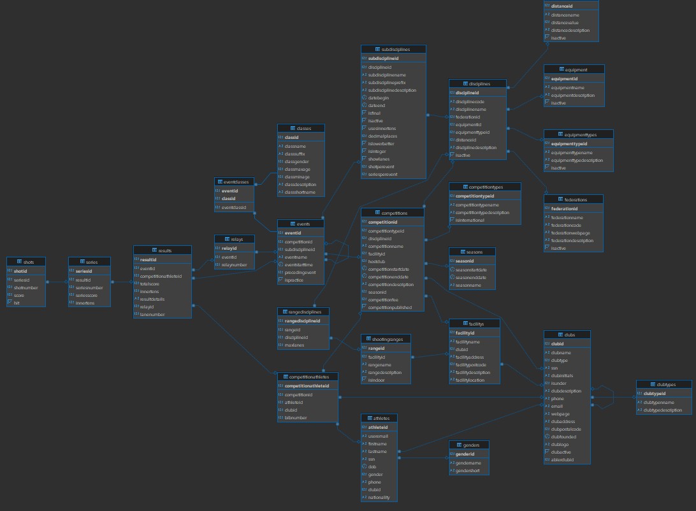
Task: Select the athleteid key column in athletes
Action: pyautogui.click(x=379, y=427)
